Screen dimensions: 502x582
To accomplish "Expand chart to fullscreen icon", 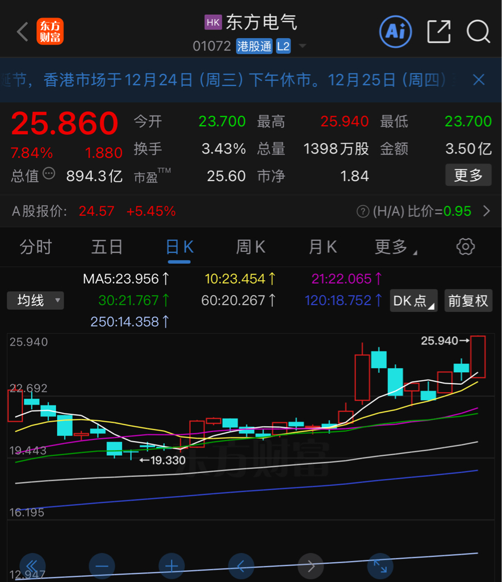I will pos(380,567).
